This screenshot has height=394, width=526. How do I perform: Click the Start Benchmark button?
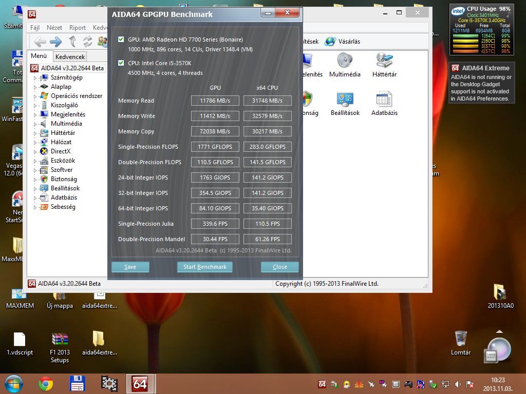pyautogui.click(x=204, y=267)
